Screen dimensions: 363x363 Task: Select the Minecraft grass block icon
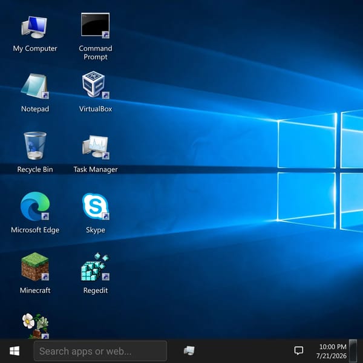click(35, 266)
